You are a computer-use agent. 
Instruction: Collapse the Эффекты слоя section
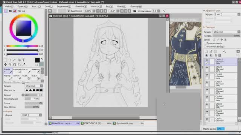pyautogui.click(x=204, y=10)
